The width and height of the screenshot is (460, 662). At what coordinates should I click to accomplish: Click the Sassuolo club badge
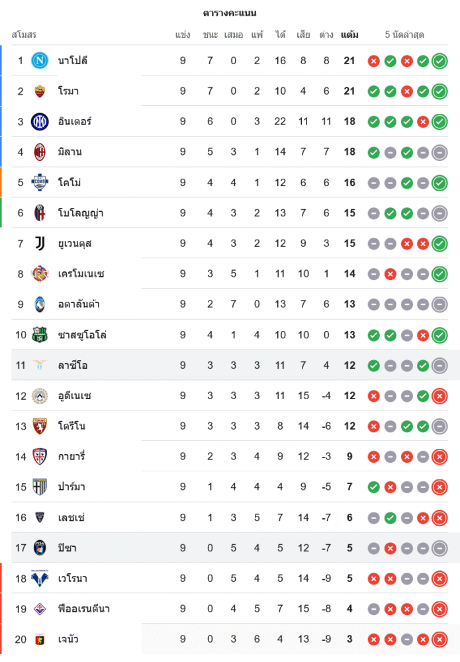click(40, 335)
